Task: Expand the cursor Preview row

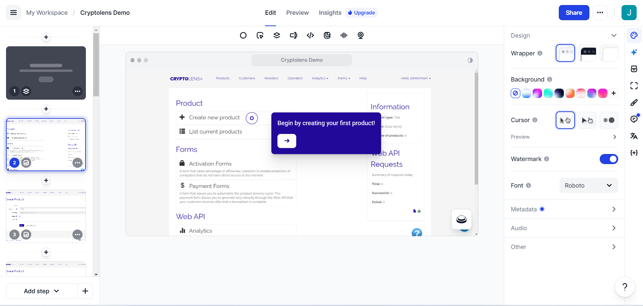Action: click(x=564, y=137)
